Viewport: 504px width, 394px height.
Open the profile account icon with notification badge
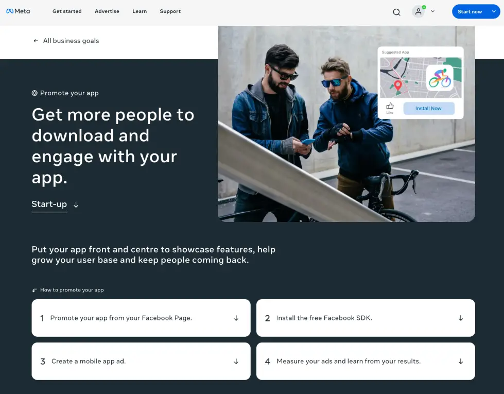pos(418,11)
